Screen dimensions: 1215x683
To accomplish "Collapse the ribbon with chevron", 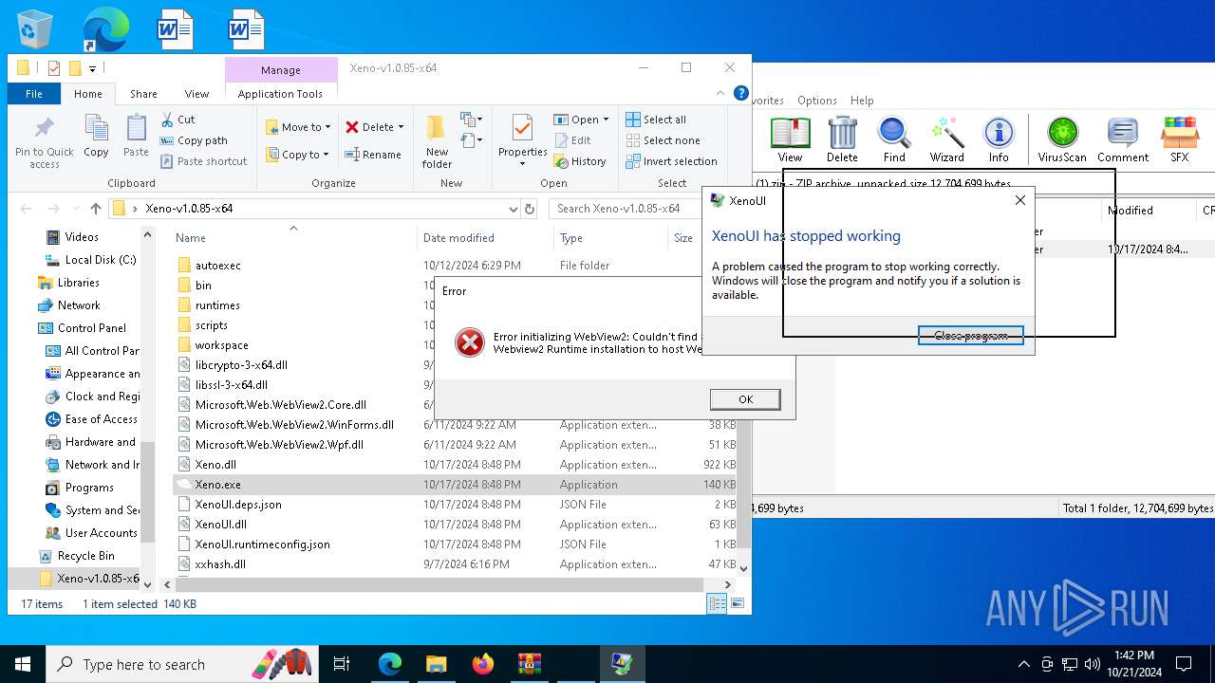I will [x=721, y=93].
